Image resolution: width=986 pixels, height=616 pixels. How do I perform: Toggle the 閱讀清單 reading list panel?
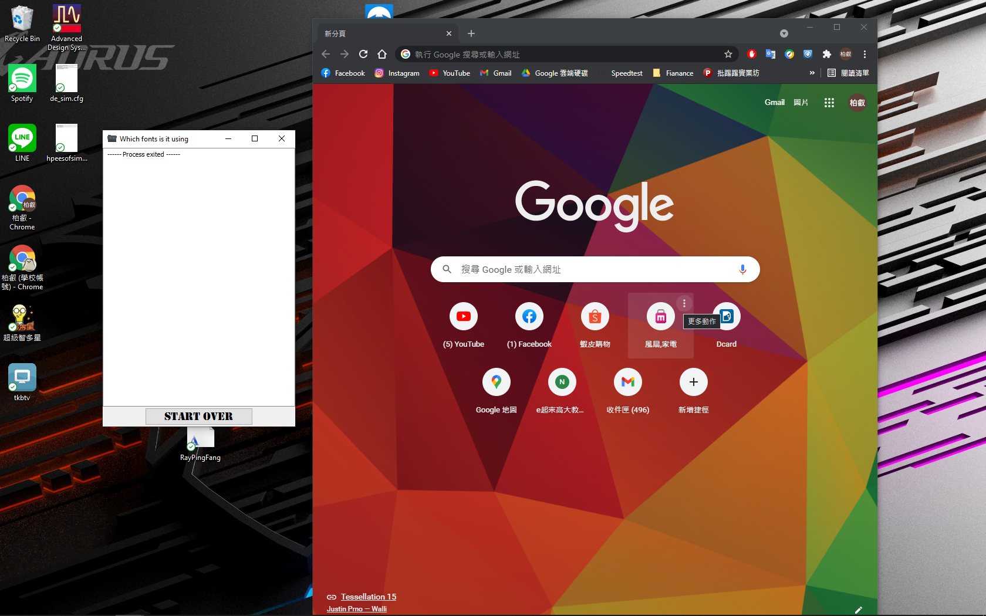click(x=847, y=73)
